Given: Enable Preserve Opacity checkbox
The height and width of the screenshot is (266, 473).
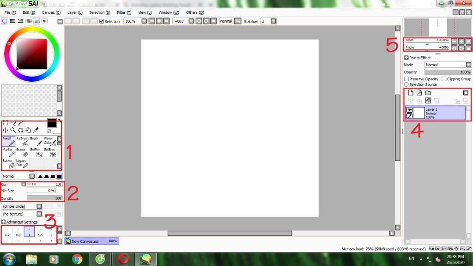Looking at the screenshot, I should pos(406,79).
